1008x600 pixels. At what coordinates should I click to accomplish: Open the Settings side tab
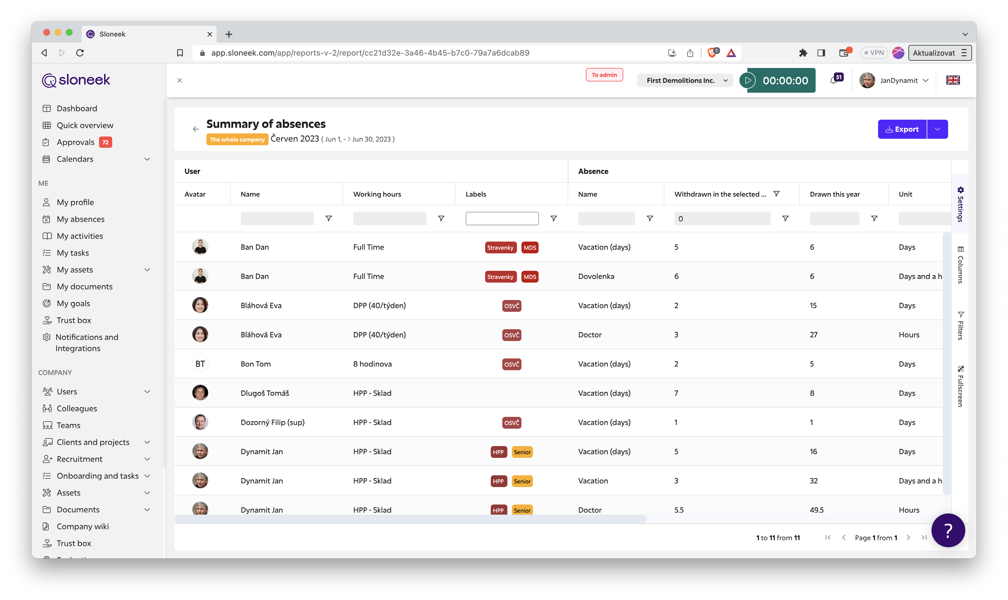960,204
